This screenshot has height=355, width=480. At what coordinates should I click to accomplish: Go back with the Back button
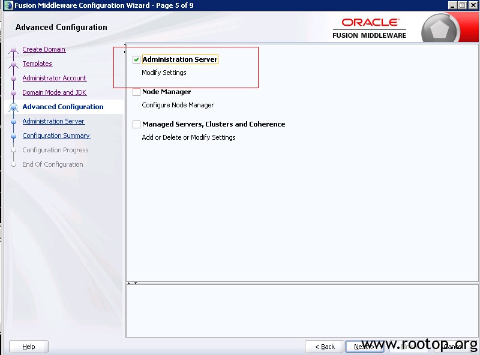tap(325, 347)
